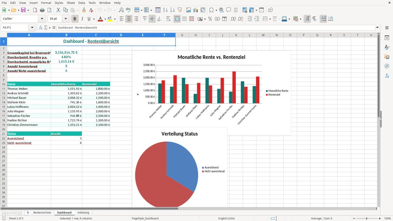The image size is (393, 221).
Task: Click the Sort Descending icon
Action: 172,10
